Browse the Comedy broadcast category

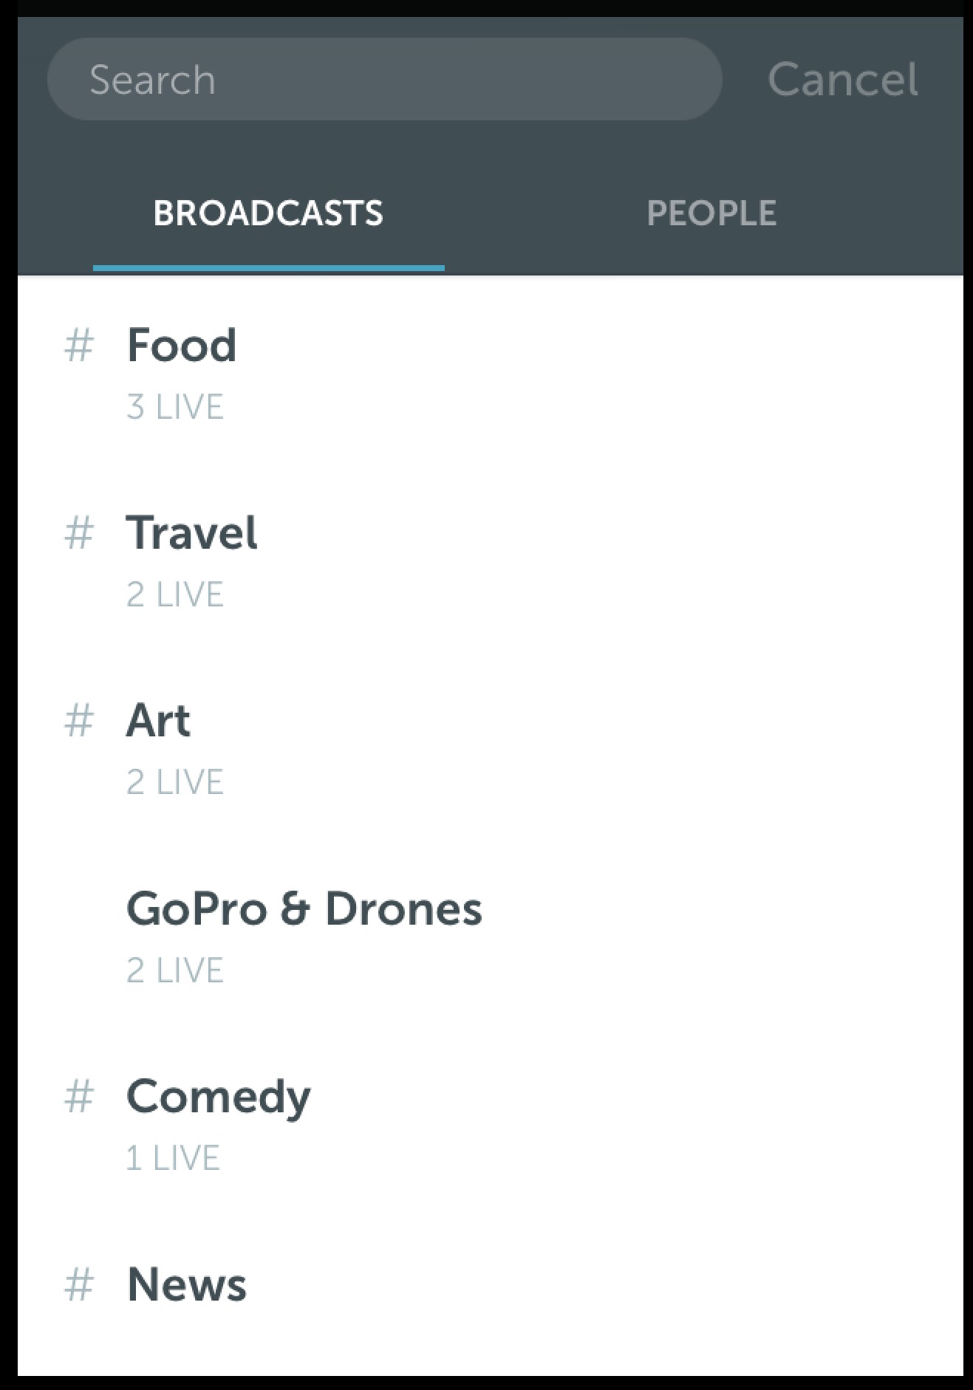[219, 1097]
